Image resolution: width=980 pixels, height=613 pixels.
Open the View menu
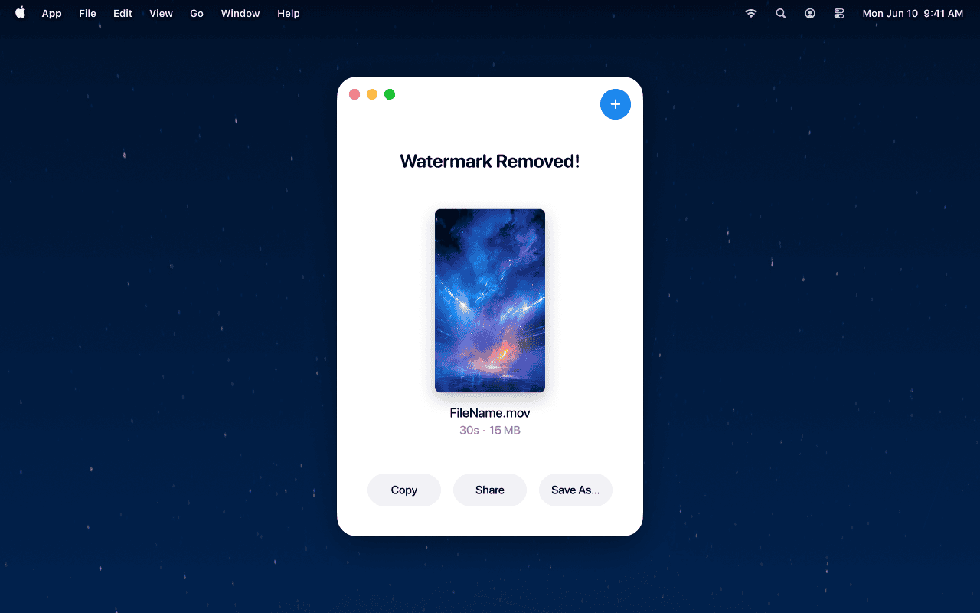click(x=161, y=13)
